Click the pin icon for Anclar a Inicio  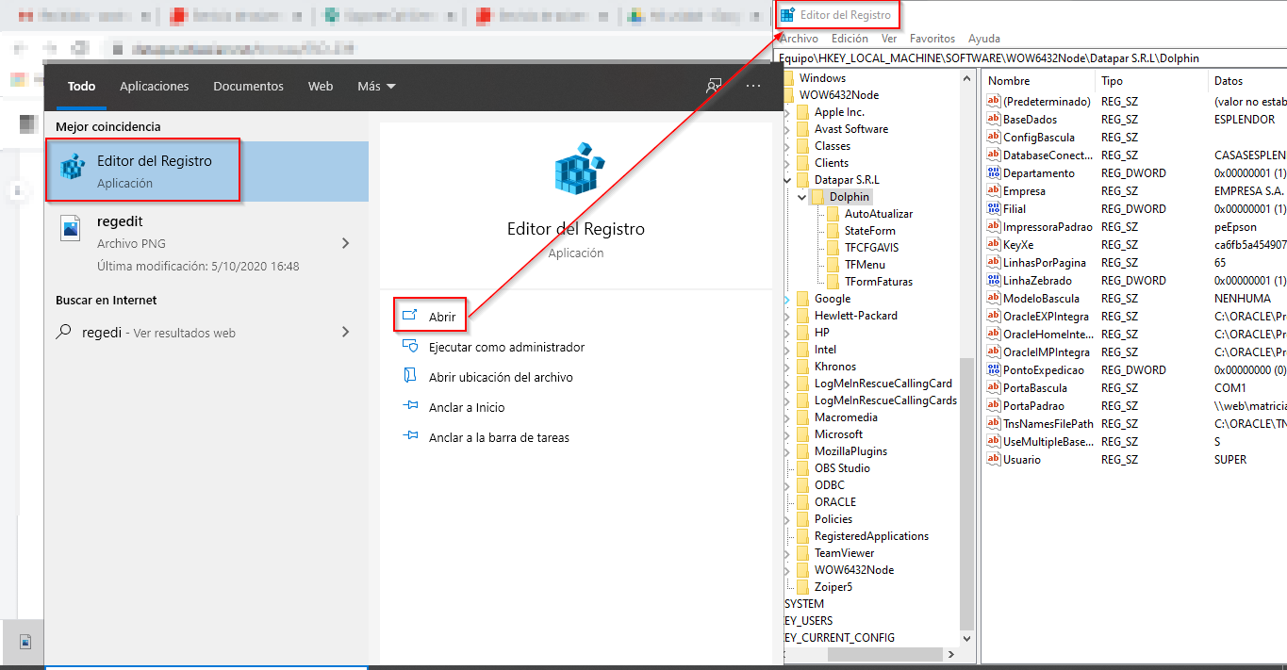point(409,407)
